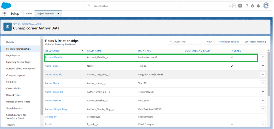Open the Account Details field link

click(x=53, y=57)
